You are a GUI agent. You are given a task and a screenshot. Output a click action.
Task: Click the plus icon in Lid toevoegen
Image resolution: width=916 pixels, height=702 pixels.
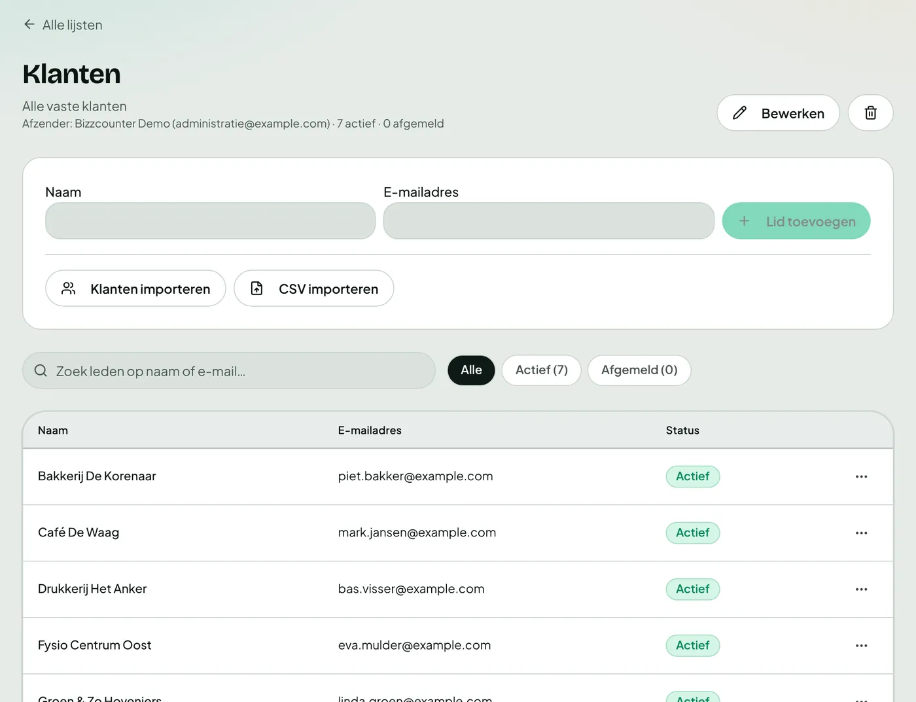coord(744,221)
